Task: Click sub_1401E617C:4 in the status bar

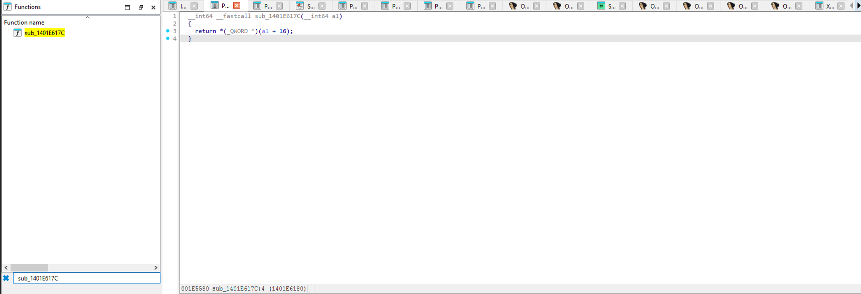Action: click(238, 288)
